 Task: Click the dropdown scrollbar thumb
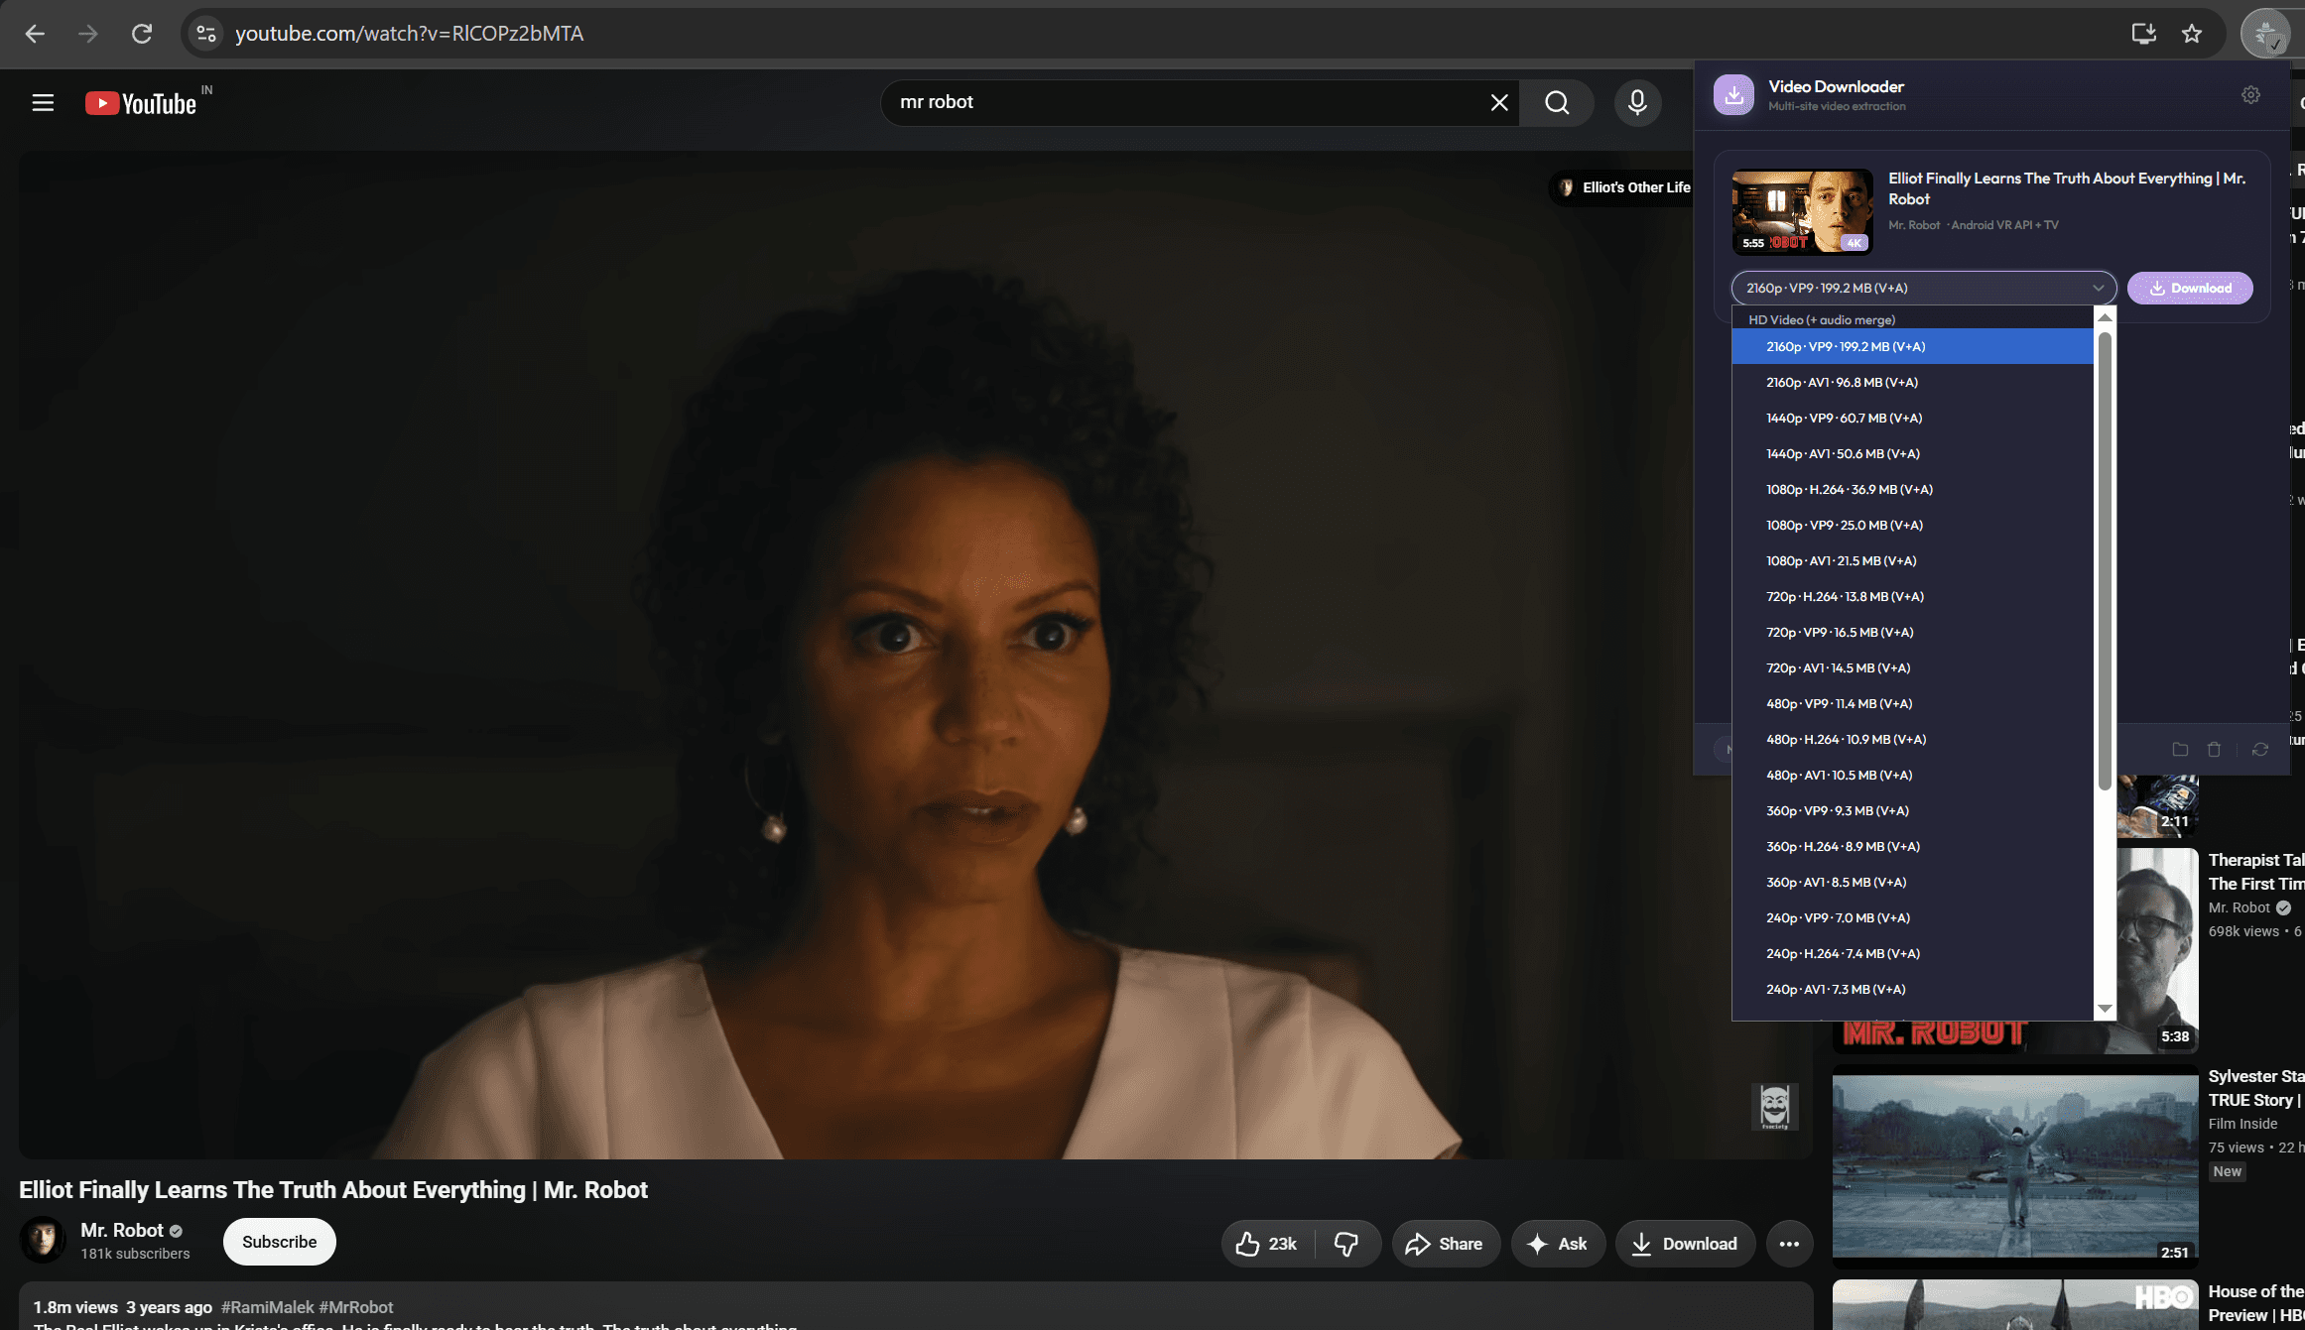2105,560
